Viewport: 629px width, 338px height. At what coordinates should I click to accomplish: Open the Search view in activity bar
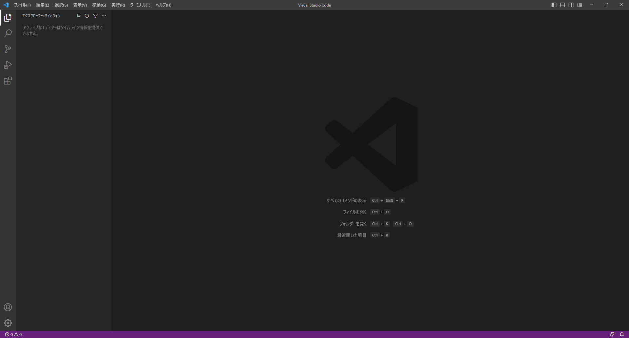point(8,33)
